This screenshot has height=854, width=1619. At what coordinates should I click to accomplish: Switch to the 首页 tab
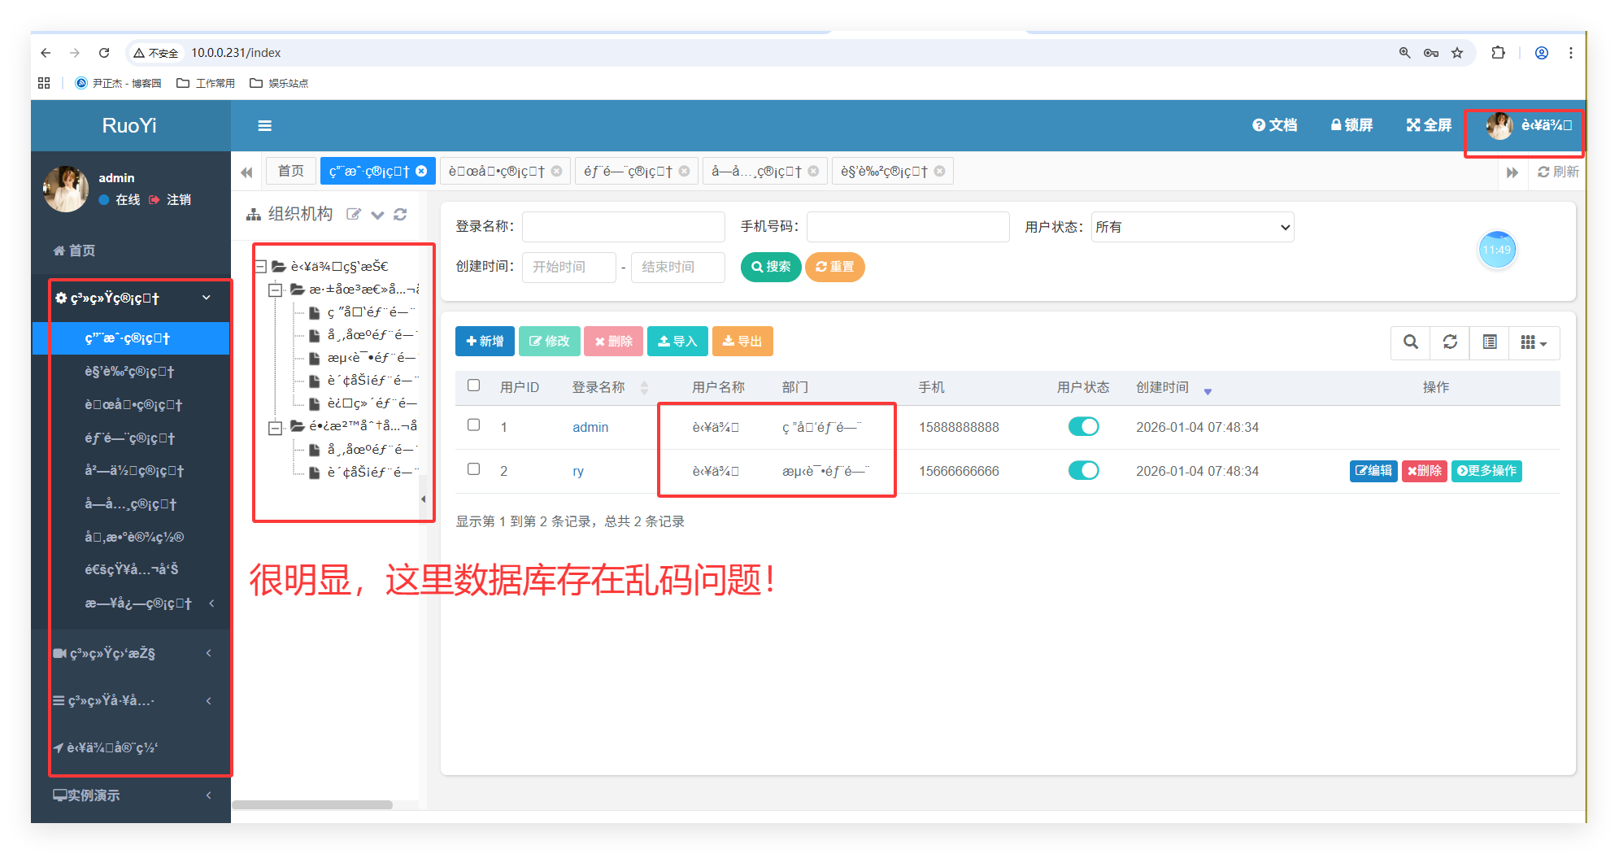point(290,171)
